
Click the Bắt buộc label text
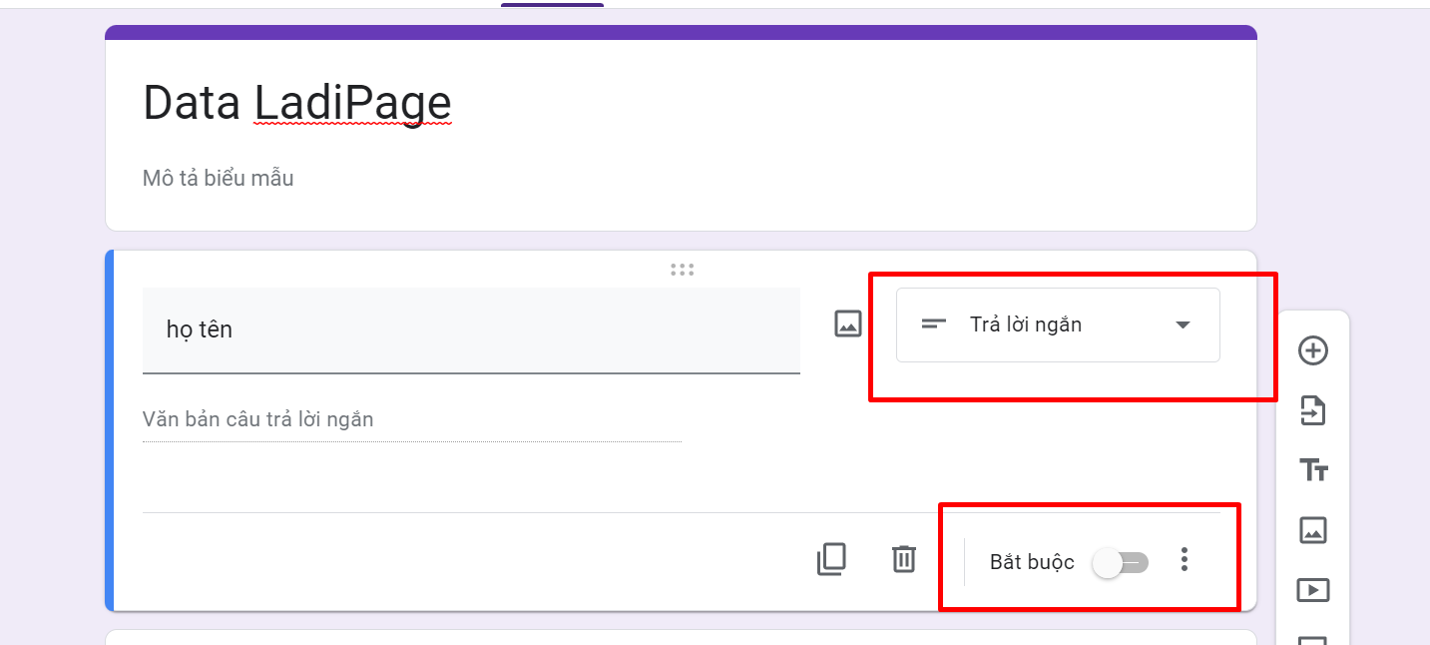[x=1031, y=562]
